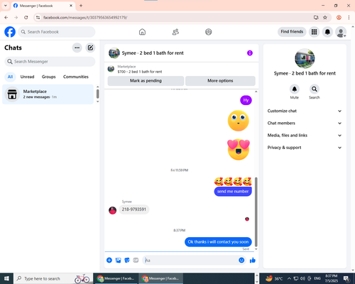Click the Search Facebook field
Viewport: 355px width, 284px height.
57,32
